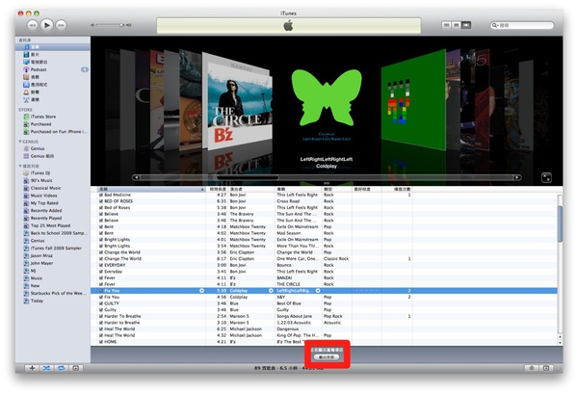Viewport: 578px width, 394px height.
Task: Collapse the playlists (播放列表) section
Action: [x=20, y=167]
